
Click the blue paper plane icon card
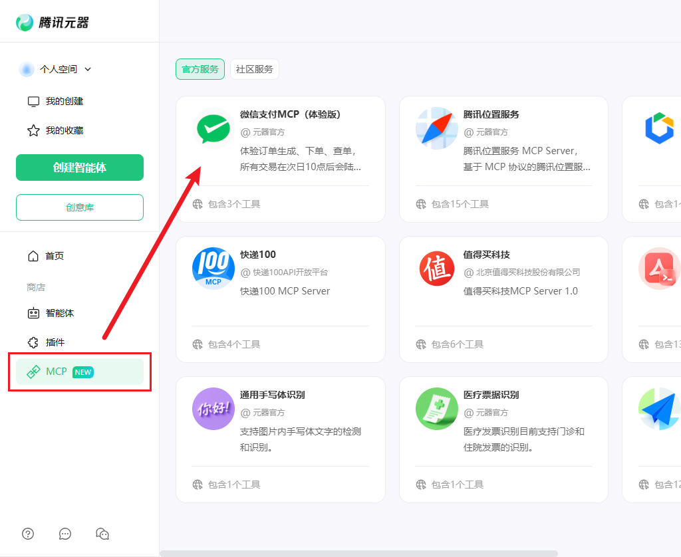tap(659, 409)
